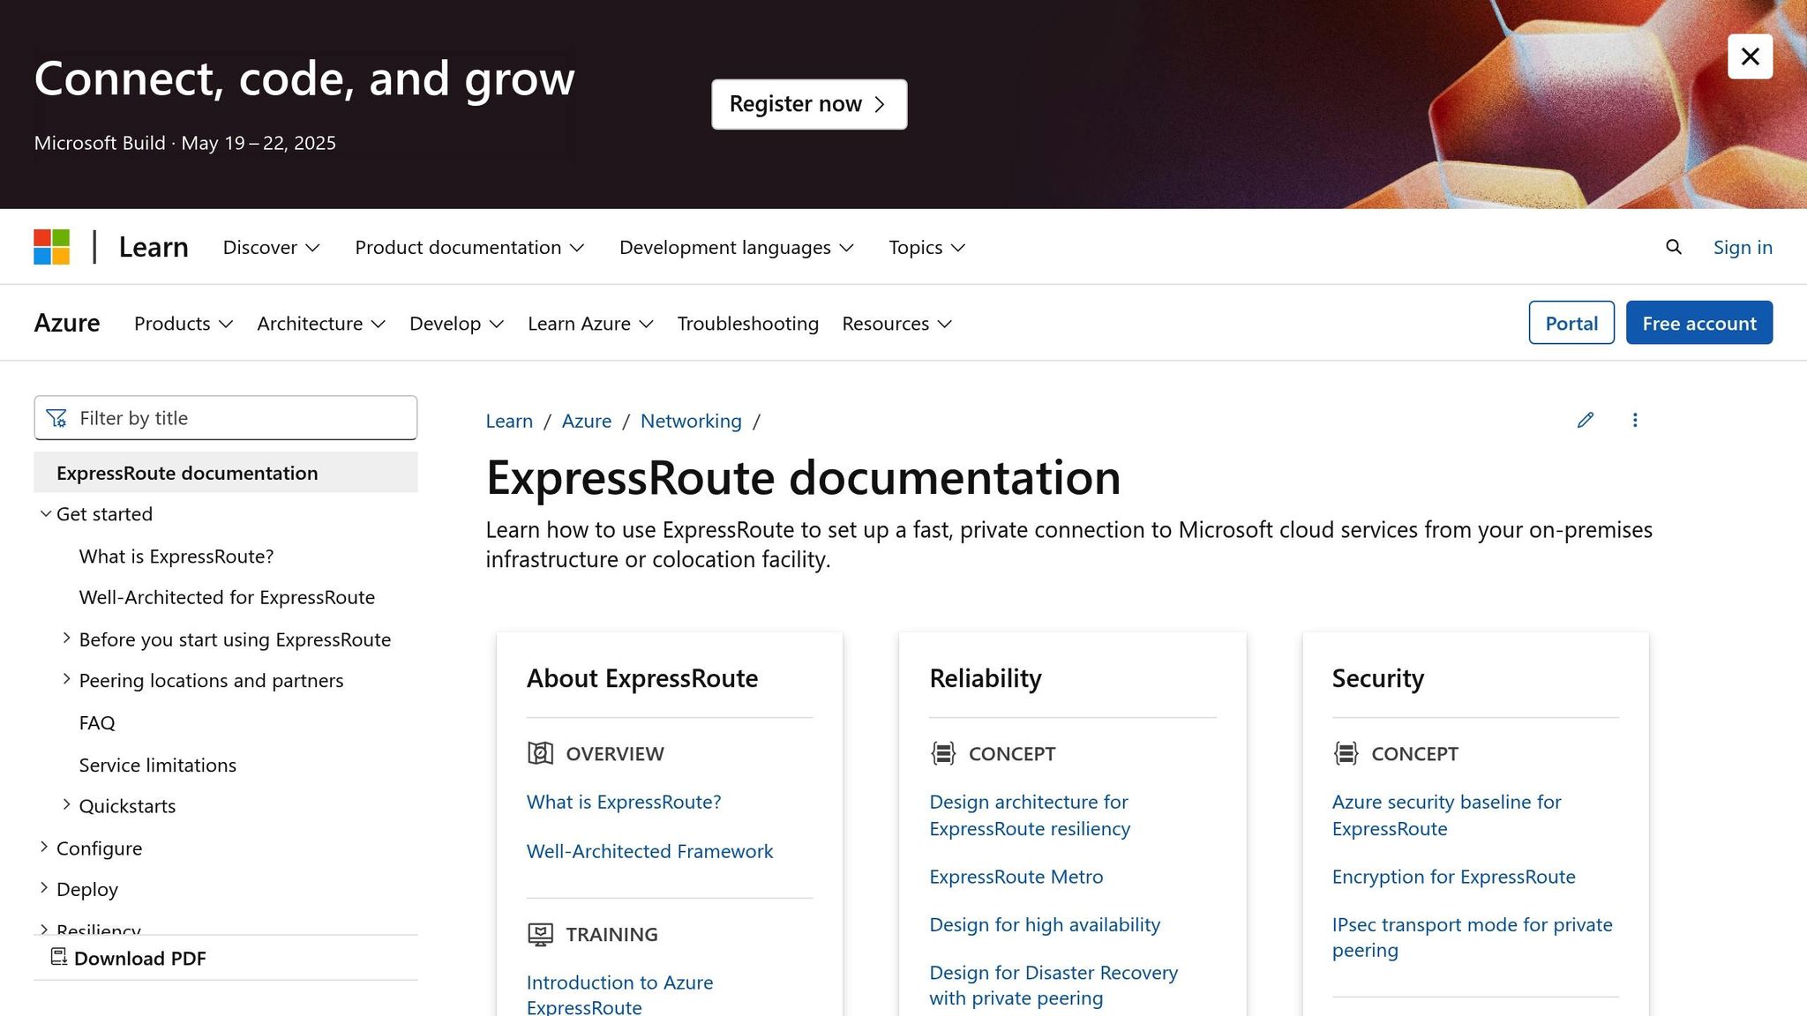Click the Sign in link
This screenshot has height=1016, width=1807.
point(1743,248)
